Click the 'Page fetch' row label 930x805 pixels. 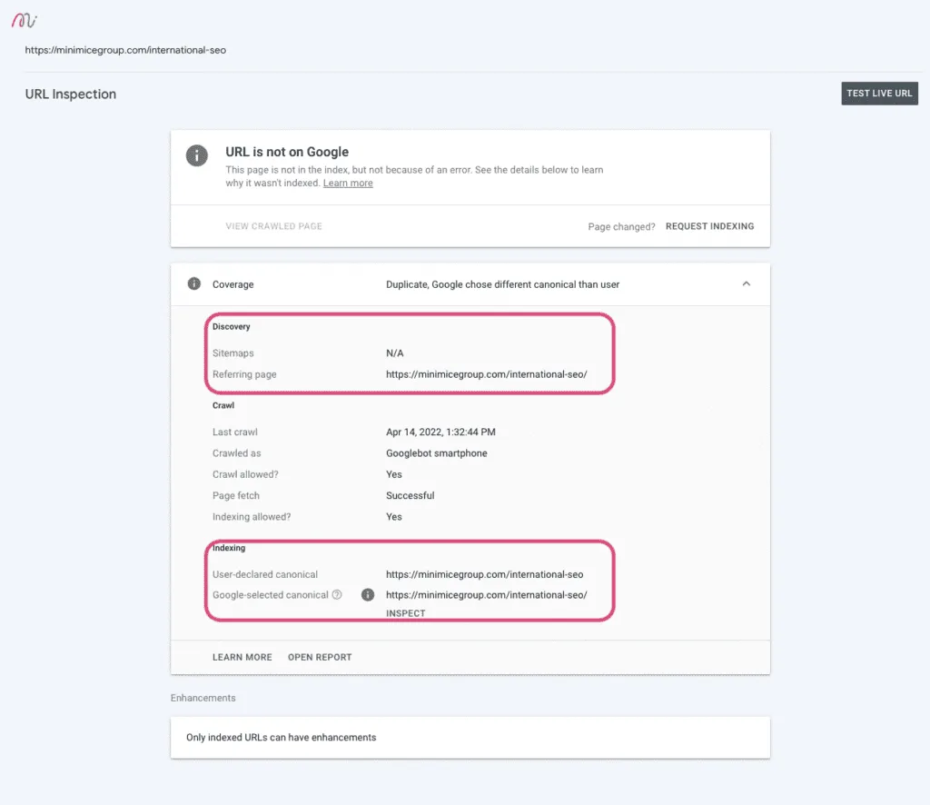tap(236, 495)
